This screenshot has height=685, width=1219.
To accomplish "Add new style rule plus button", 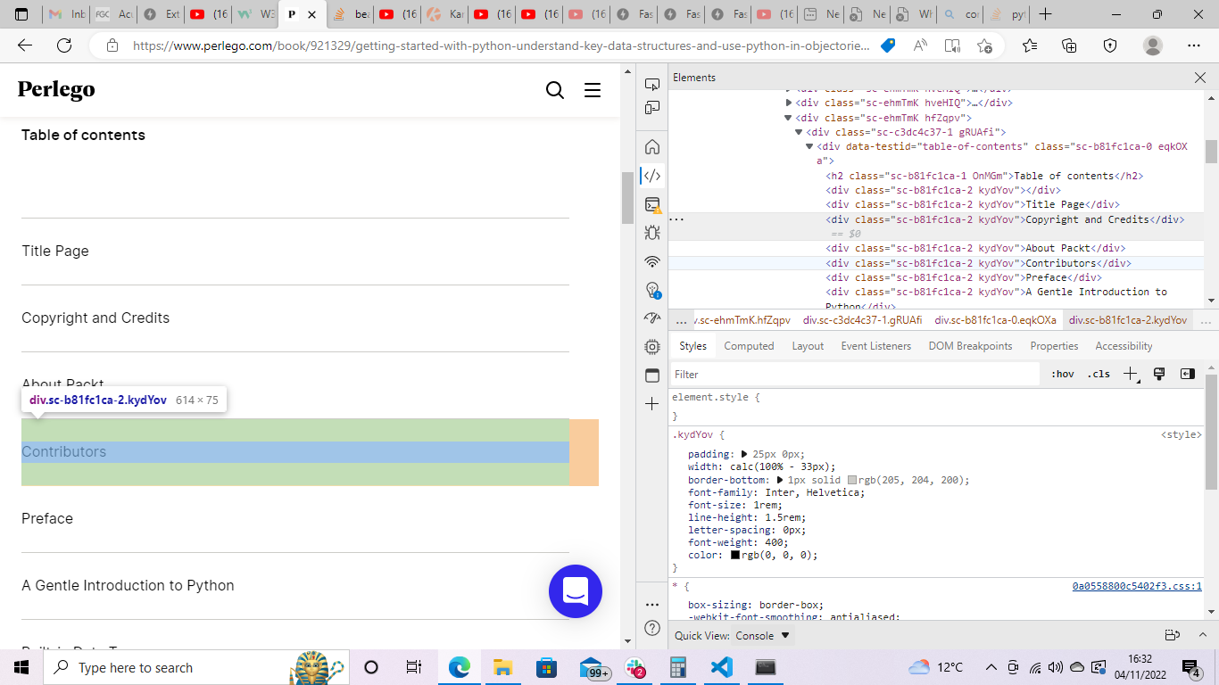I will click(1131, 374).
